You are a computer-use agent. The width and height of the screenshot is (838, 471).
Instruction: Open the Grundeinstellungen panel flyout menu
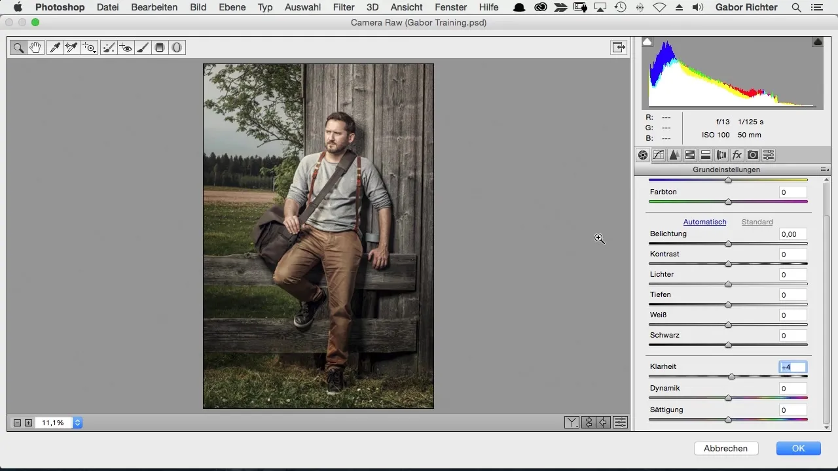[824, 169]
